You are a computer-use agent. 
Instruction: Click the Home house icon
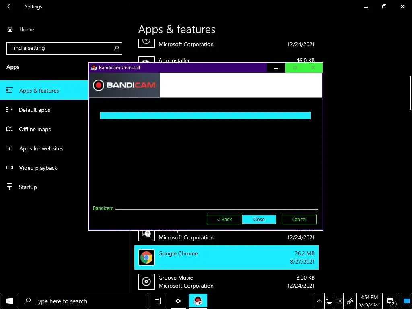coord(10,29)
